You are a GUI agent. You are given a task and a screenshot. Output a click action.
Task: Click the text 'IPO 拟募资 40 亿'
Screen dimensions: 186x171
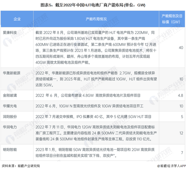[90, 117]
